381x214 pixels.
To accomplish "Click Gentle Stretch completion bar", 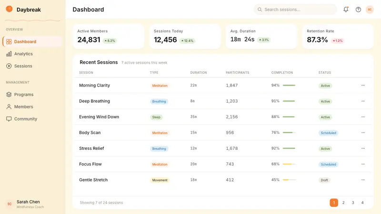I will [x=289, y=180].
